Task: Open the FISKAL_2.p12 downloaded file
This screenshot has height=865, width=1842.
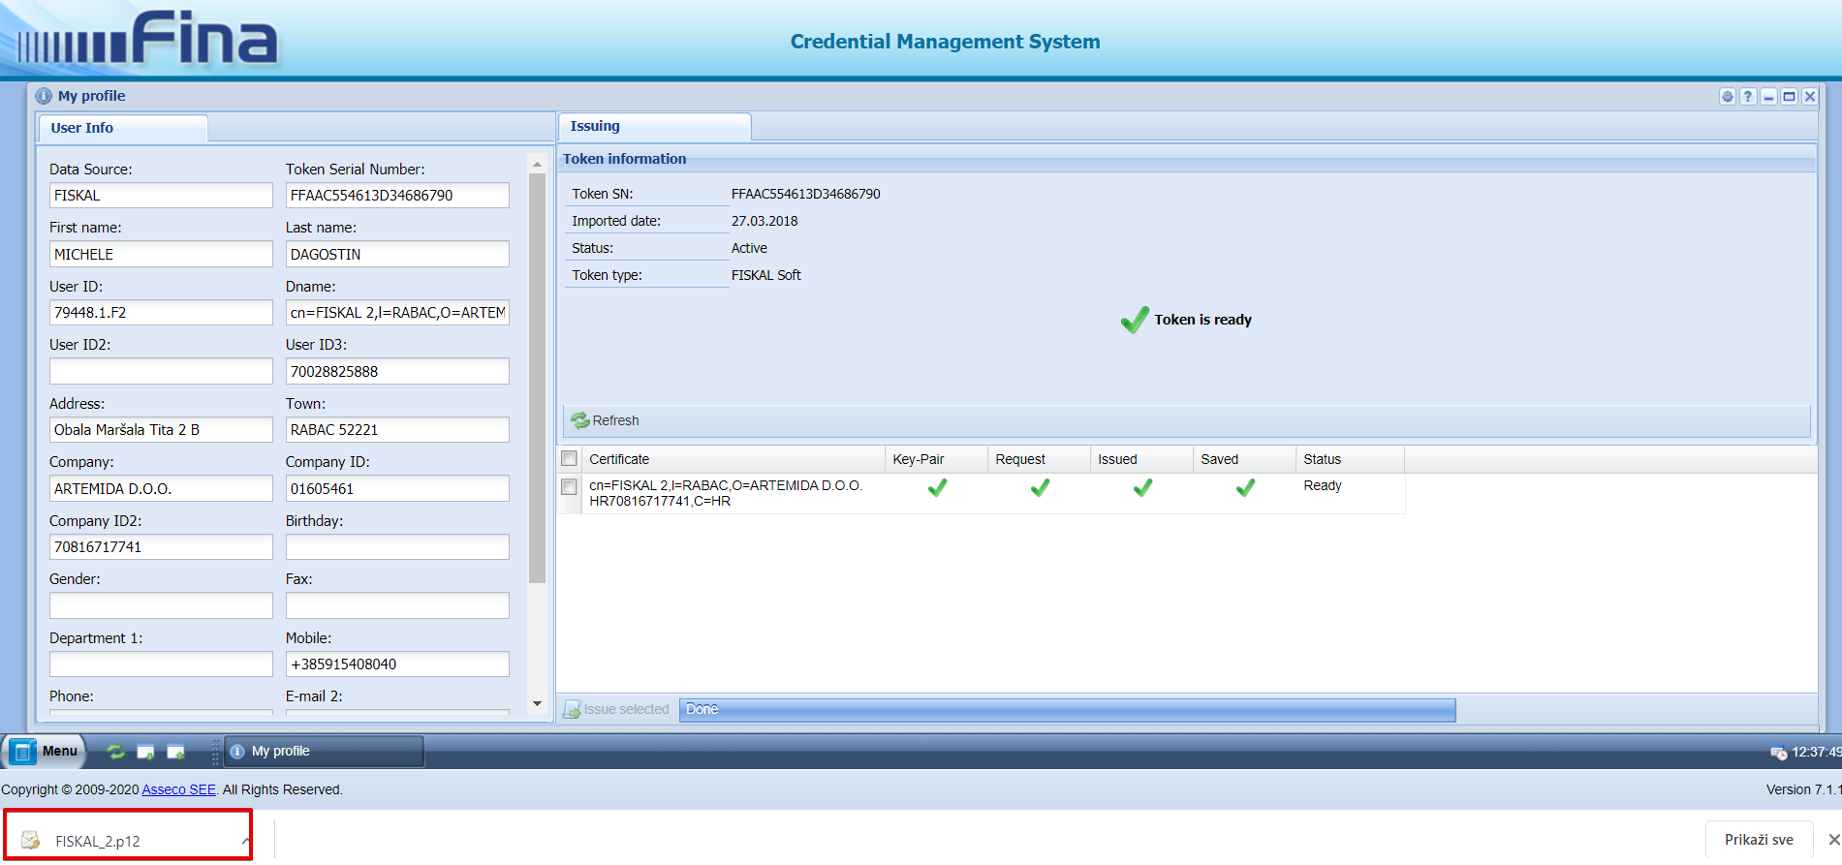Action: point(128,835)
